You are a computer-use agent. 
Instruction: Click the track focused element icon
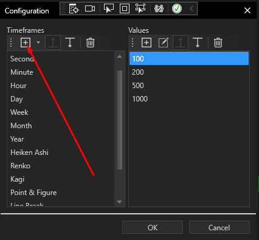click(140, 9)
